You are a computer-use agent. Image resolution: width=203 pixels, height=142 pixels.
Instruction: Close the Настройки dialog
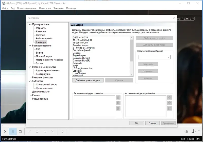(174, 18)
